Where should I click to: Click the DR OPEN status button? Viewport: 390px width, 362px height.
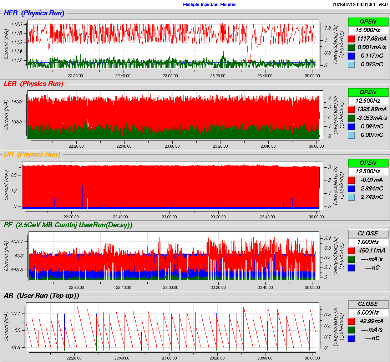pos(368,163)
